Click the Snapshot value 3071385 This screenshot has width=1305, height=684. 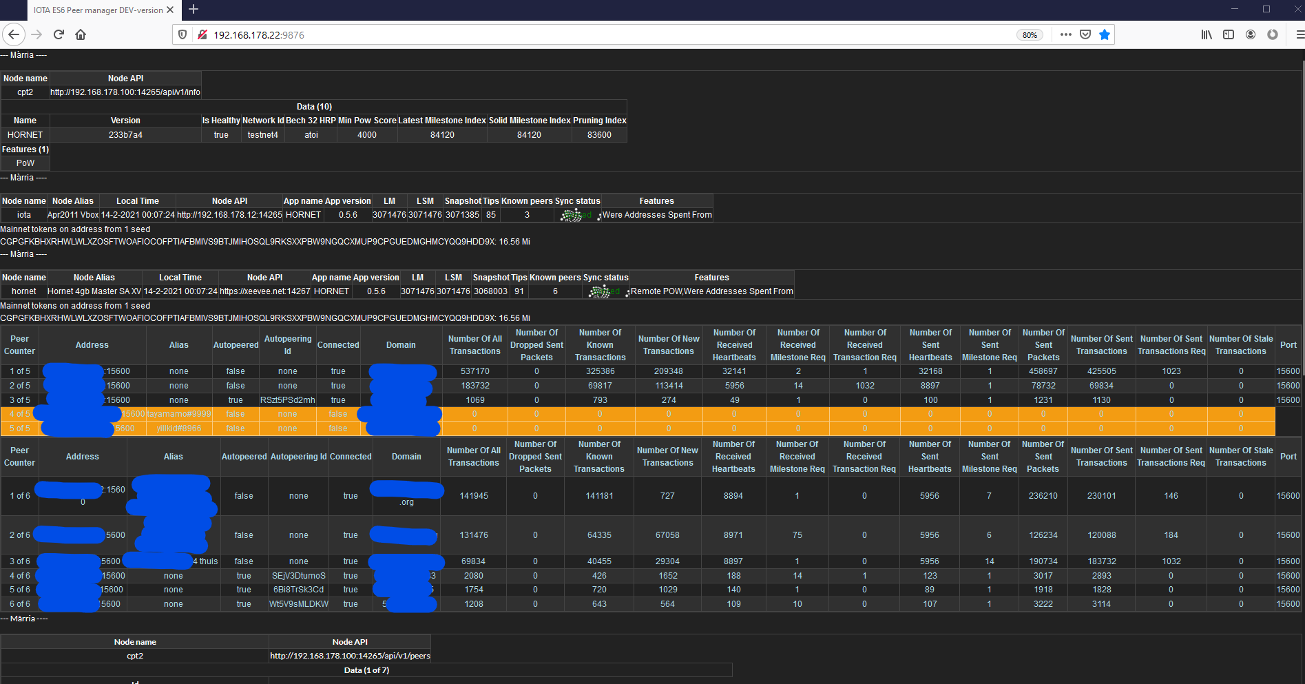click(462, 215)
